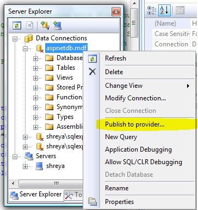Select the Servers tree node label

click(x=46, y=156)
